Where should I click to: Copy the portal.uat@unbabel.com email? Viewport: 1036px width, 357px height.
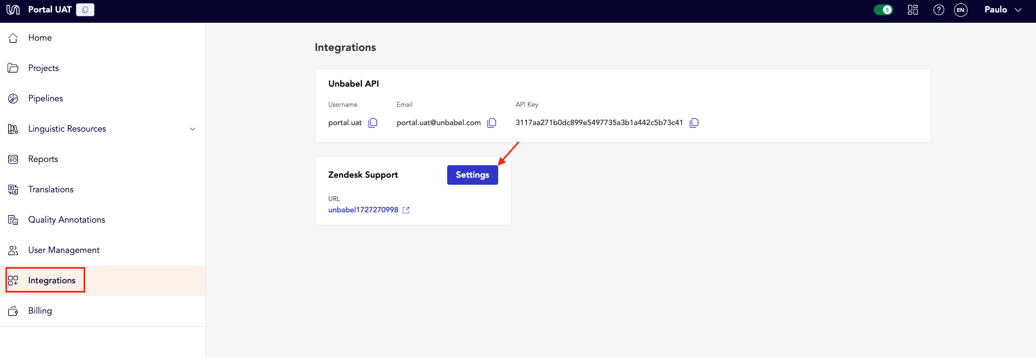492,123
